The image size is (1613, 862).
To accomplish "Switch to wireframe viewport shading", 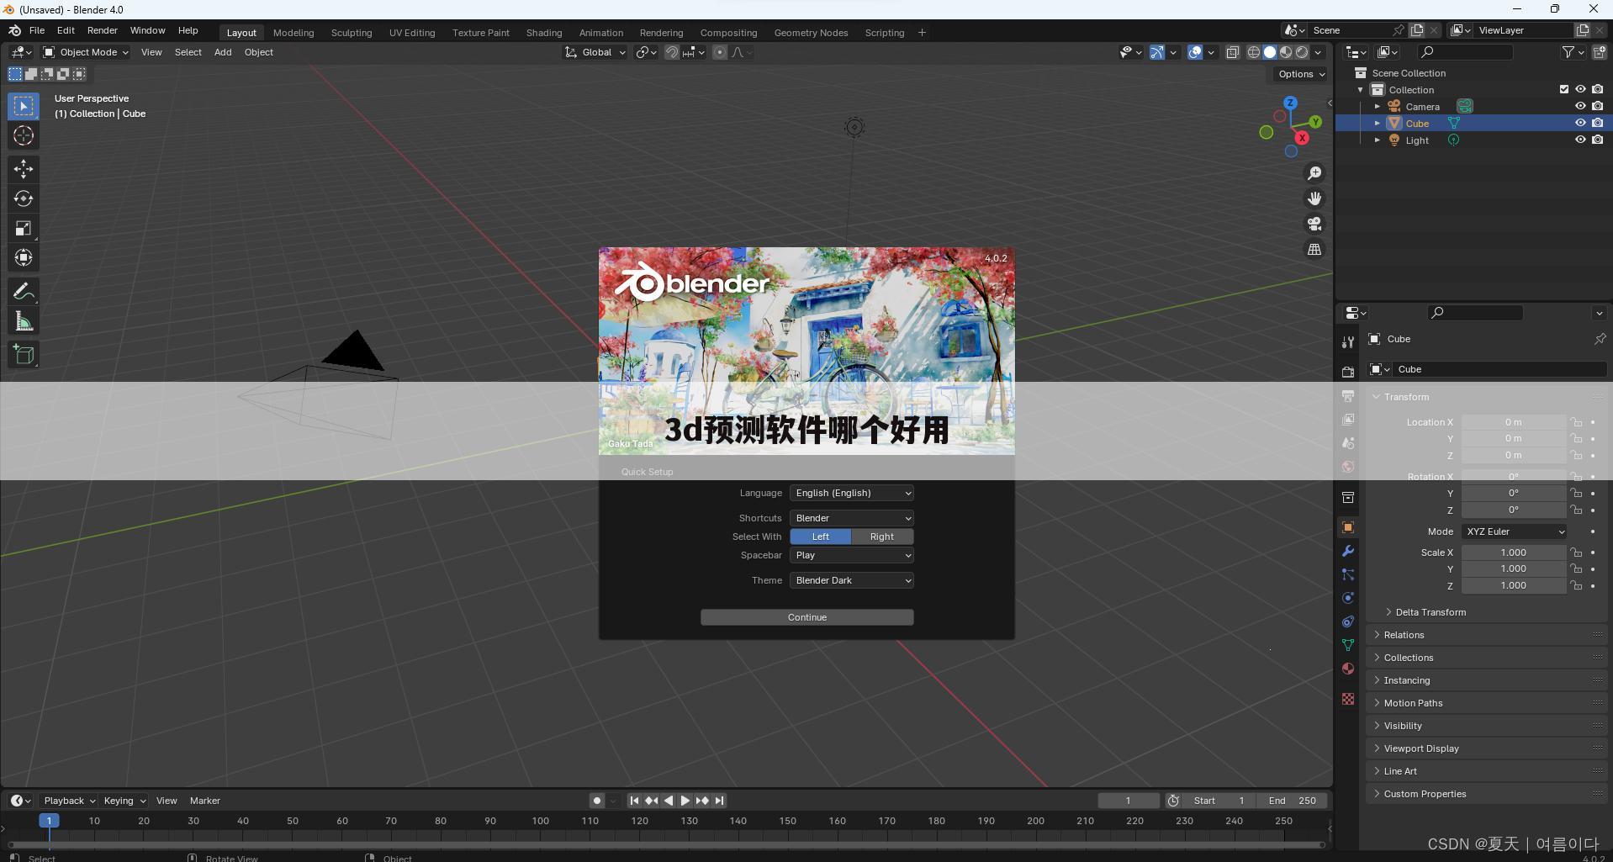I will tap(1253, 52).
